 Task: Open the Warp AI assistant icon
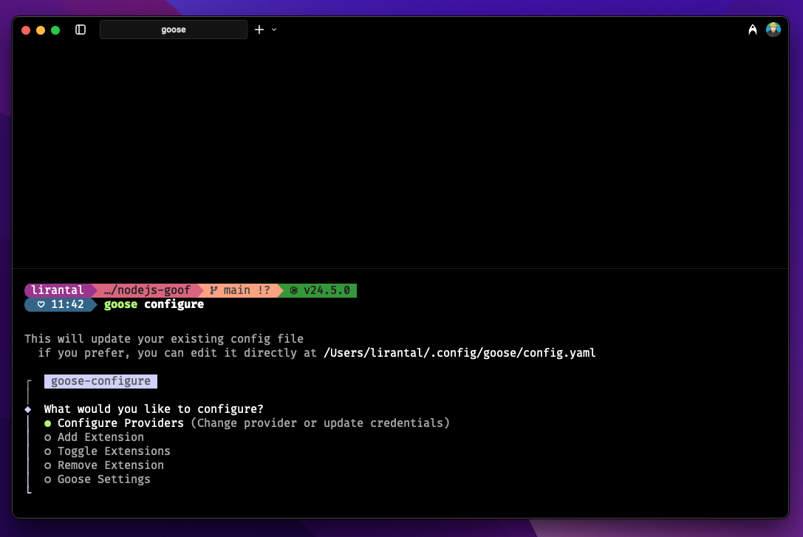pyautogui.click(x=753, y=30)
